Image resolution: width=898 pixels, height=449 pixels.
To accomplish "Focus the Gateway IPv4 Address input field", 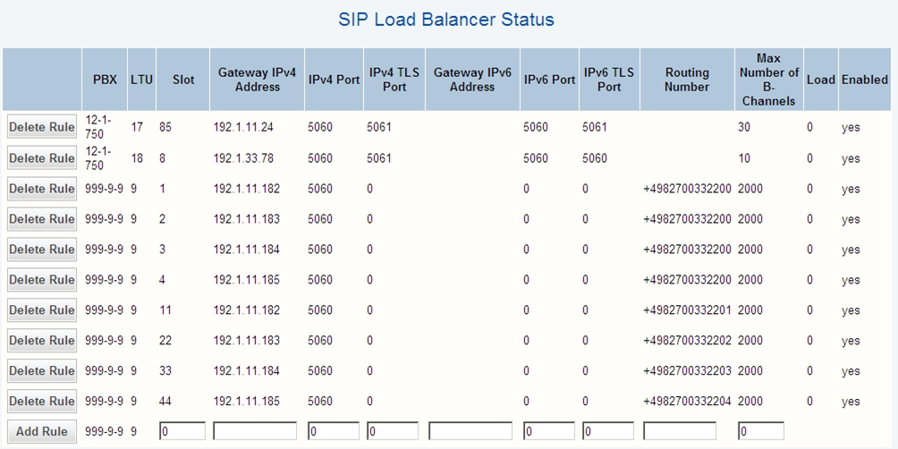I will 255,431.
